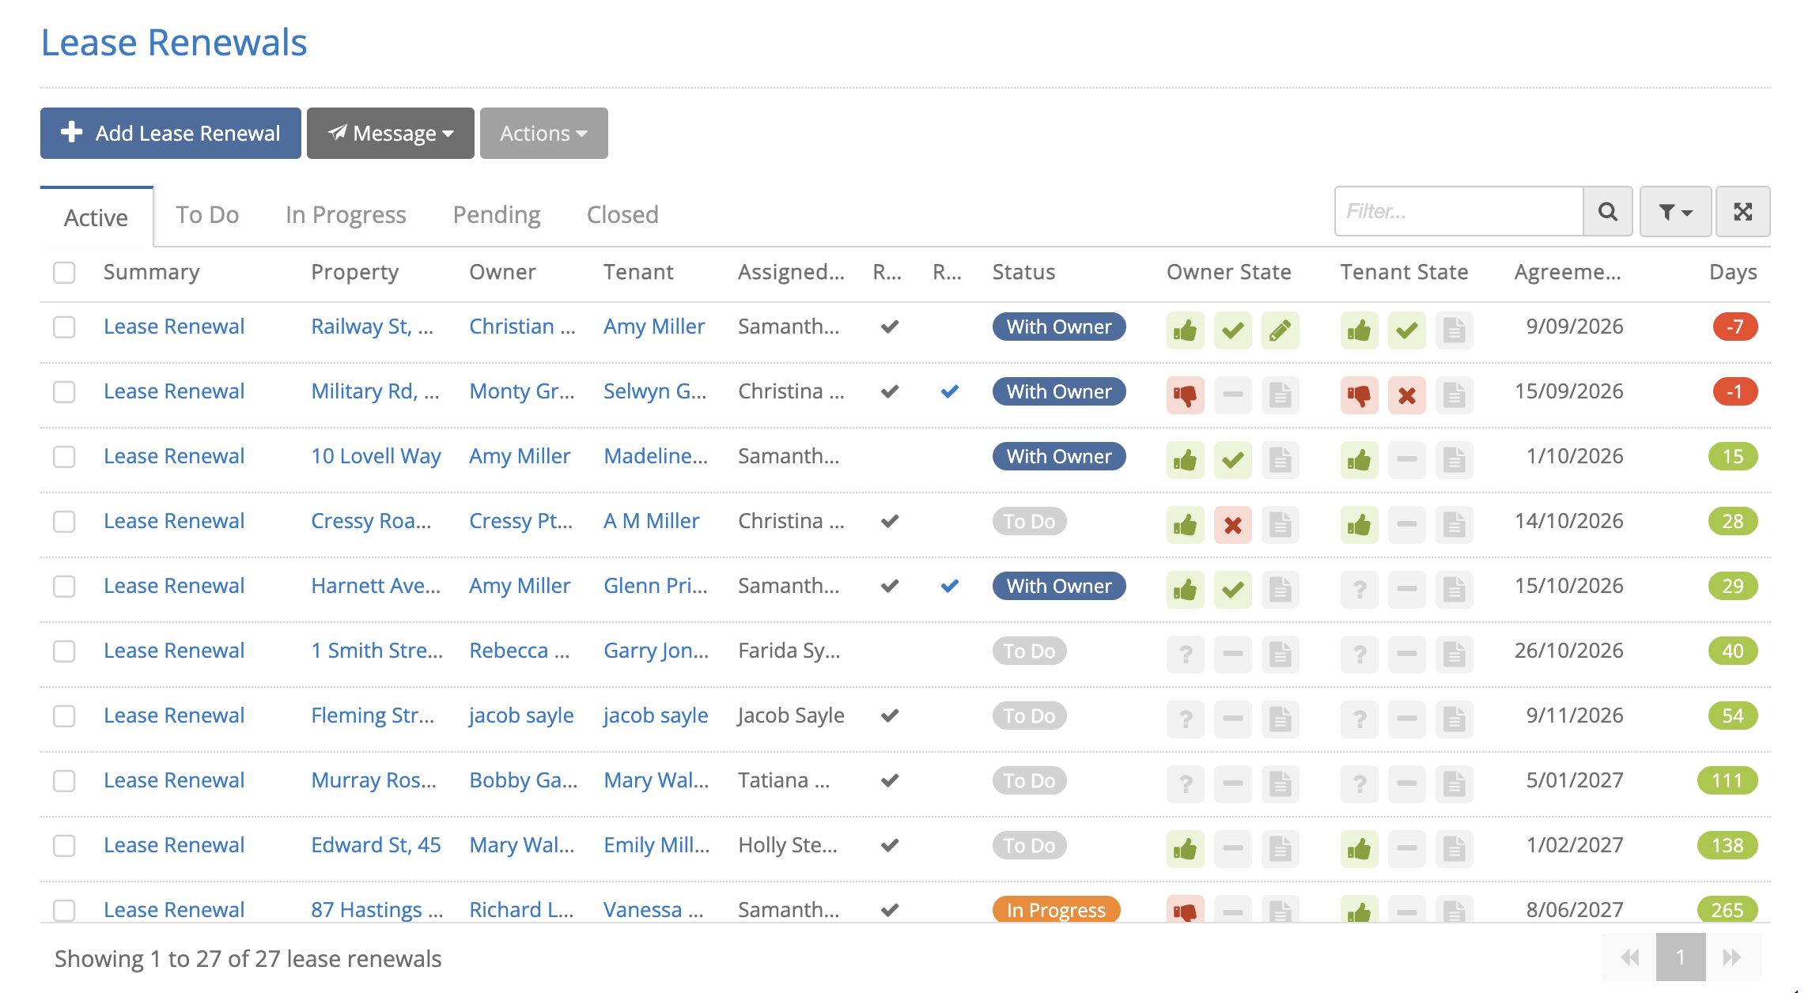Open the In Progress tab
The height and width of the screenshot is (993, 1816).
pyautogui.click(x=346, y=214)
